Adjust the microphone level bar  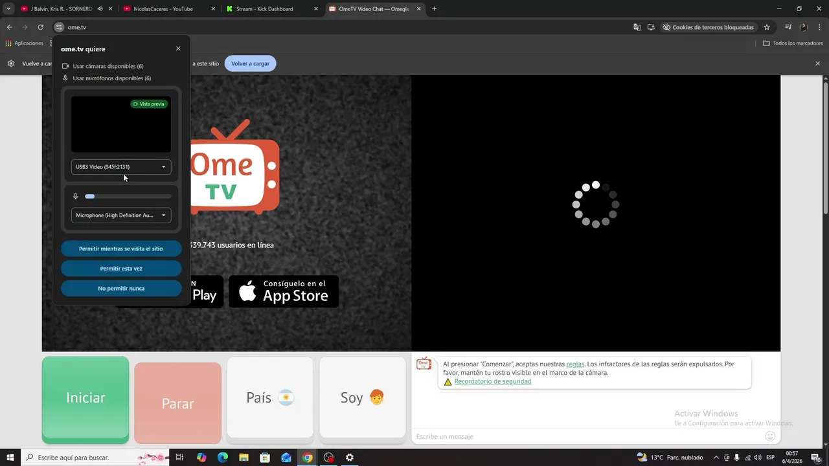(x=128, y=196)
